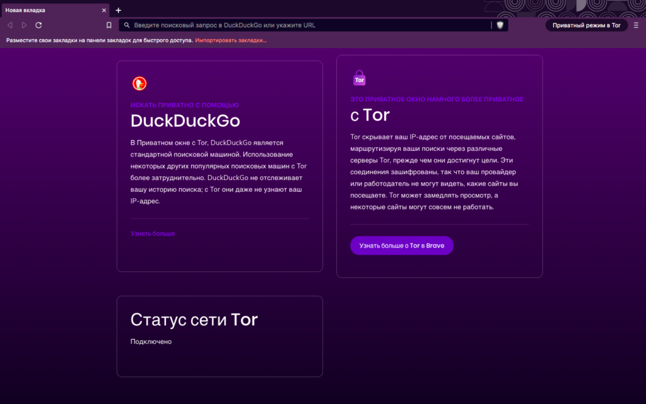This screenshot has width=646, height=404.
Task: Open the Brave Shields lion icon
Action: point(500,25)
